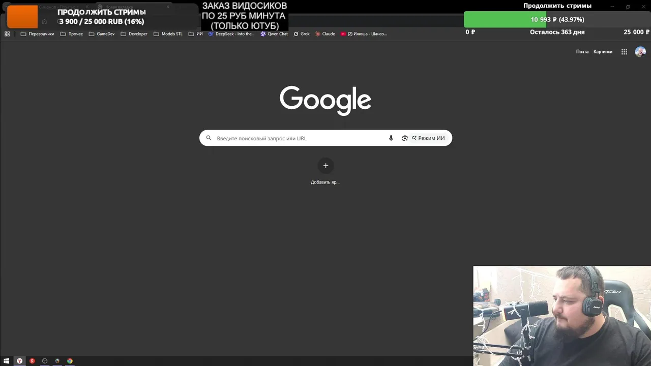Viewport: 651px width, 366px height.
Task: Restore the browser window
Action: coord(628,7)
